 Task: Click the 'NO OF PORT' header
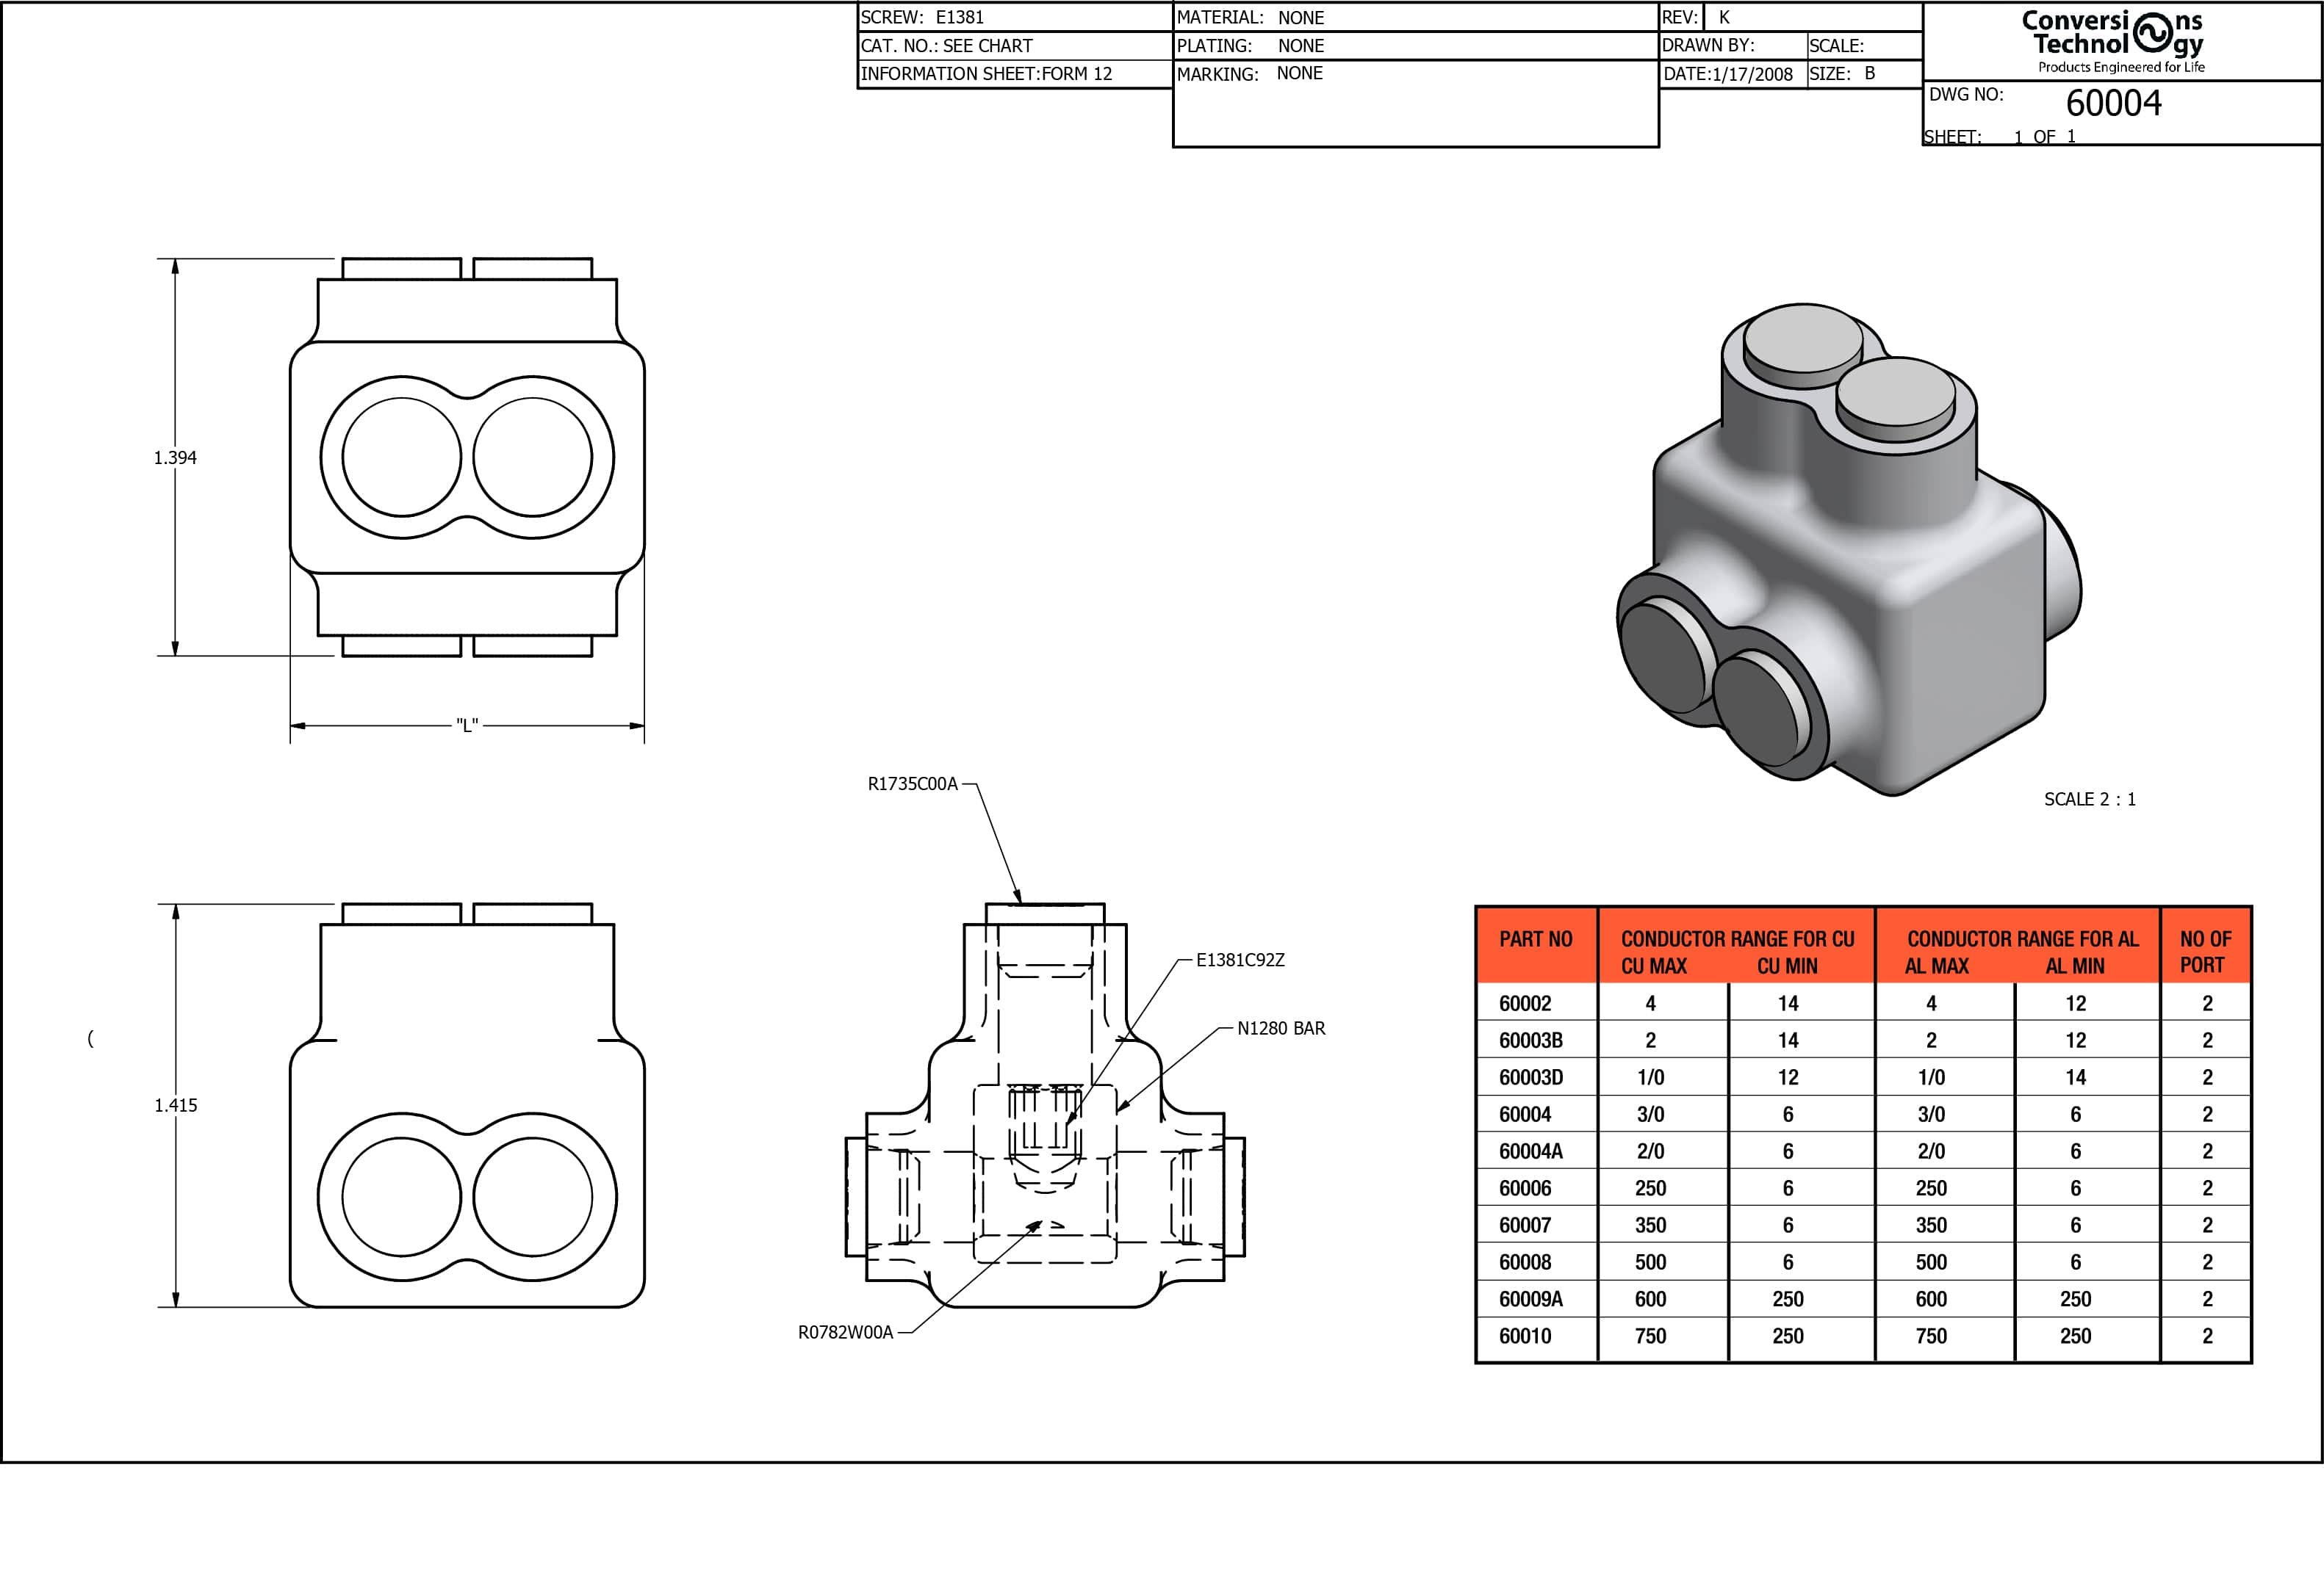[x=2205, y=952]
